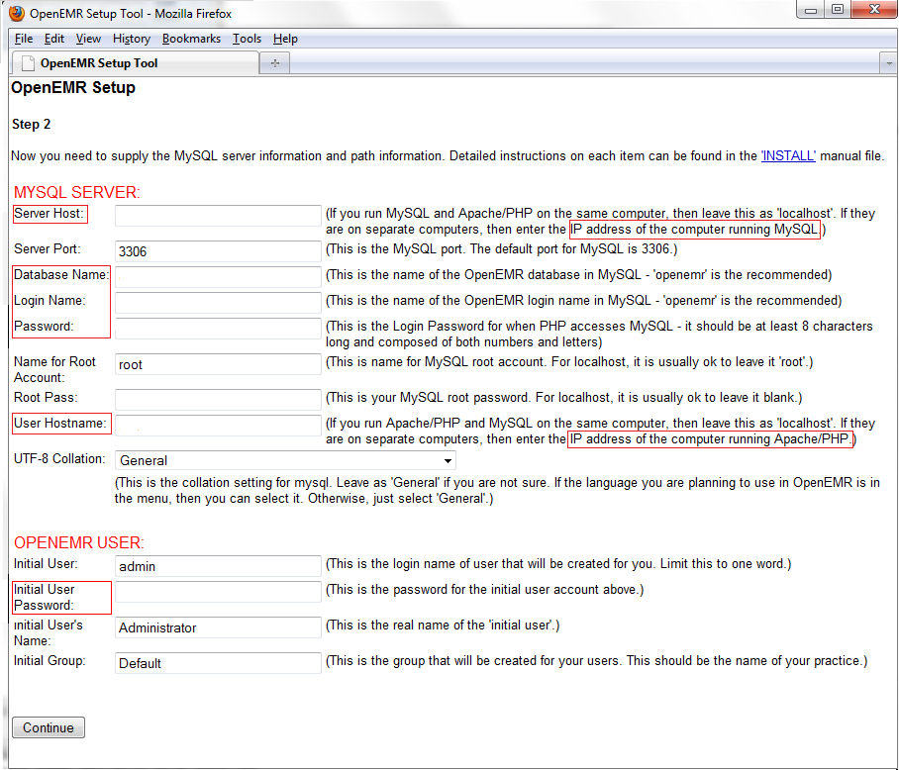Click 'IP address of the computer running Apache/PHP' text

tap(710, 438)
